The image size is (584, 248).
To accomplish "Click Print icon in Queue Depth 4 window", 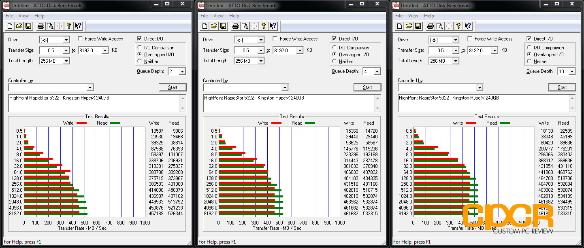I will click(x=236, y=26).
